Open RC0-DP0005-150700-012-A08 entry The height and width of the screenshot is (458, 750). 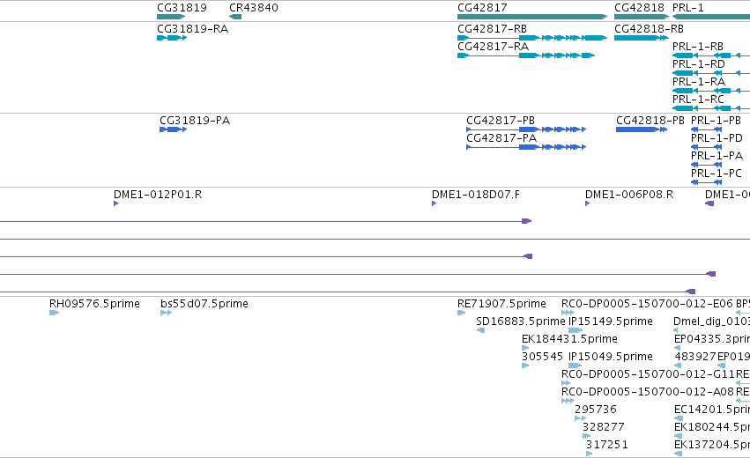pyautogui.click(x=647, y=392)
